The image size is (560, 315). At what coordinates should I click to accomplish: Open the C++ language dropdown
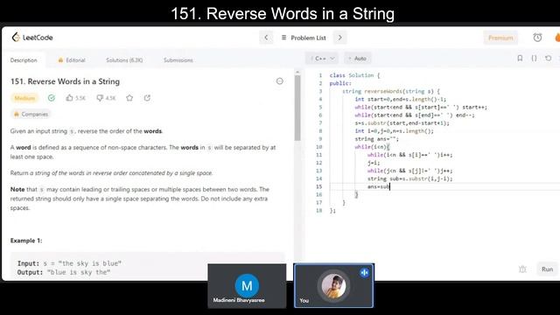[322, 59]
